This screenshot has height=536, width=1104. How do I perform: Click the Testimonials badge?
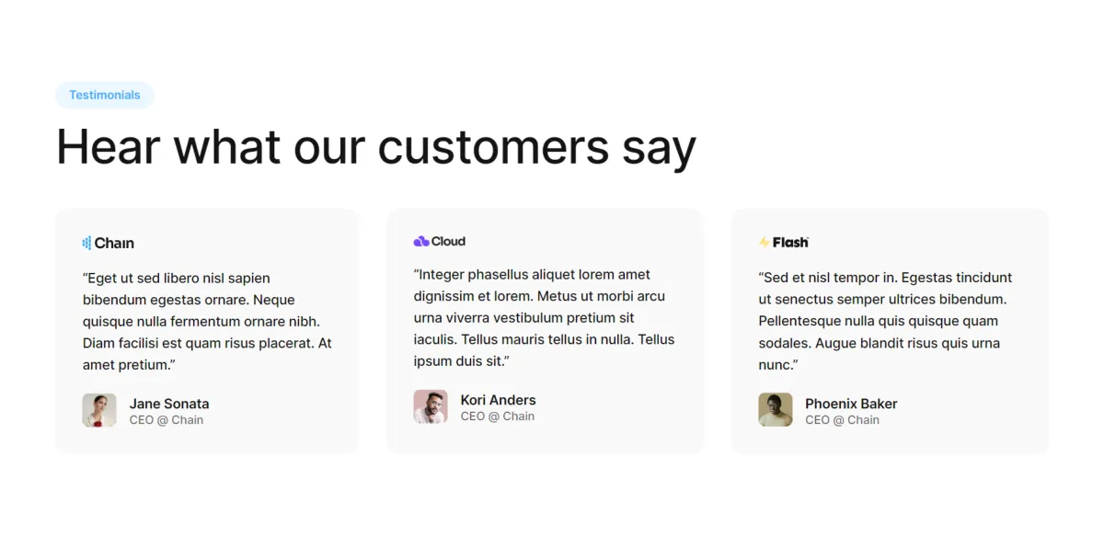click(105, 96)
